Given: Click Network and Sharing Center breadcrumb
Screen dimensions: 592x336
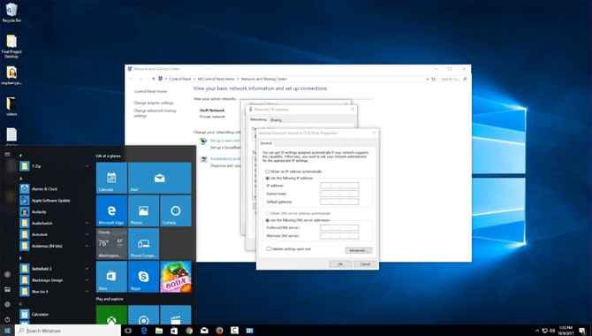Looking at the screenshot, I should [264, 79].
